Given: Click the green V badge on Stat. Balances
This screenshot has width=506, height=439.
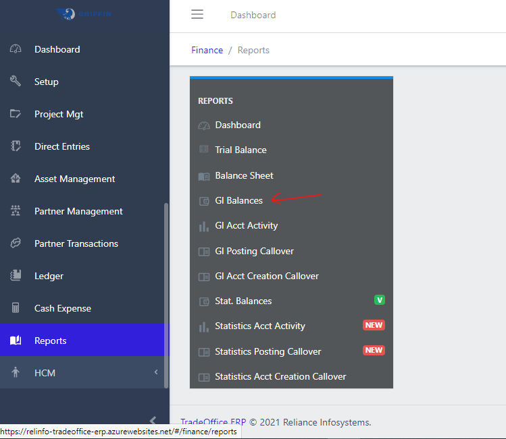Looking at the screenshot, I should [x=380, y=300].
